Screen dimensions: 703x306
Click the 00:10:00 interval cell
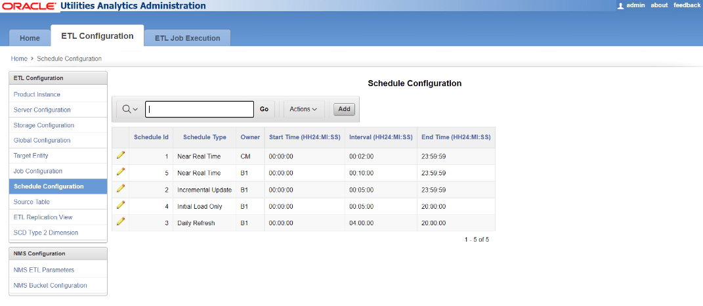[x=362, y=173]
